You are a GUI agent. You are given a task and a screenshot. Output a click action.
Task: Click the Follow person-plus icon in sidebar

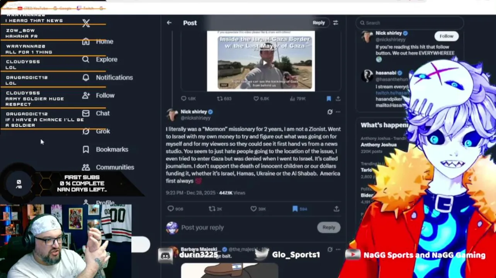(86, 95)
